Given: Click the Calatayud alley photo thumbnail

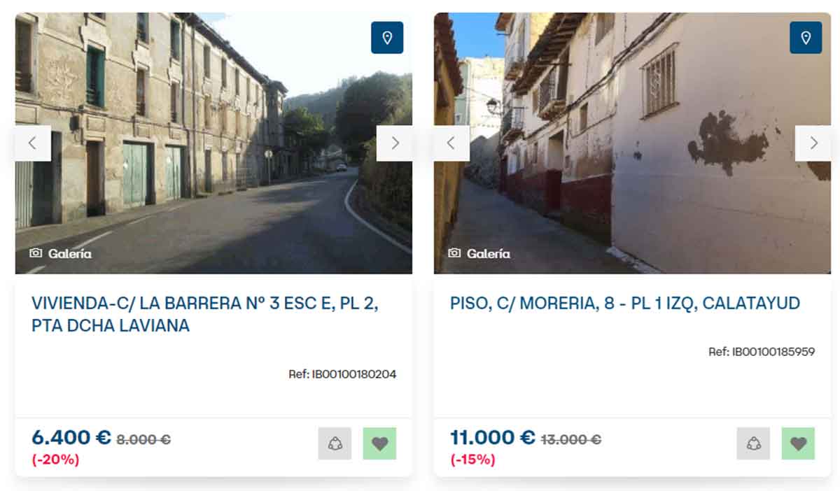Looking at the screenshot, I should pos(632,143).
